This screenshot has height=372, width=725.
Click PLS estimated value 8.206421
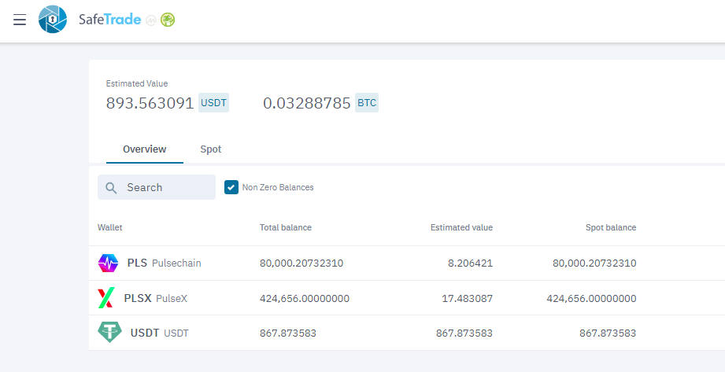coord(470,263)
